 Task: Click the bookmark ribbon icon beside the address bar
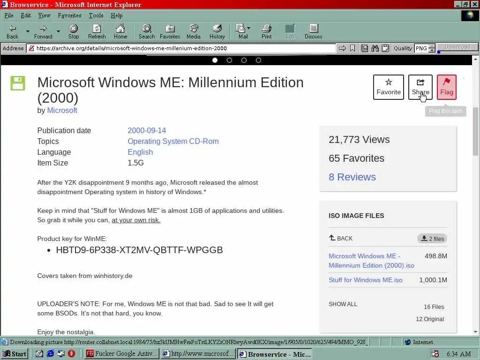click(352, 48)
